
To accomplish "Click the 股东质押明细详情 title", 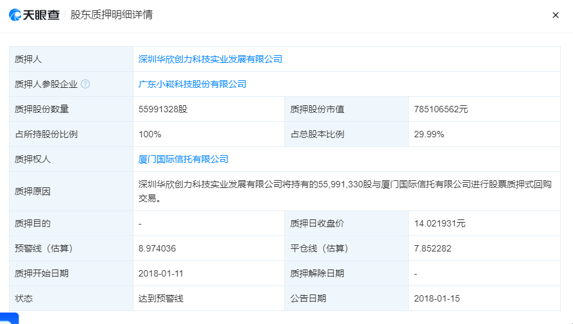I will [x=111, y=15].
